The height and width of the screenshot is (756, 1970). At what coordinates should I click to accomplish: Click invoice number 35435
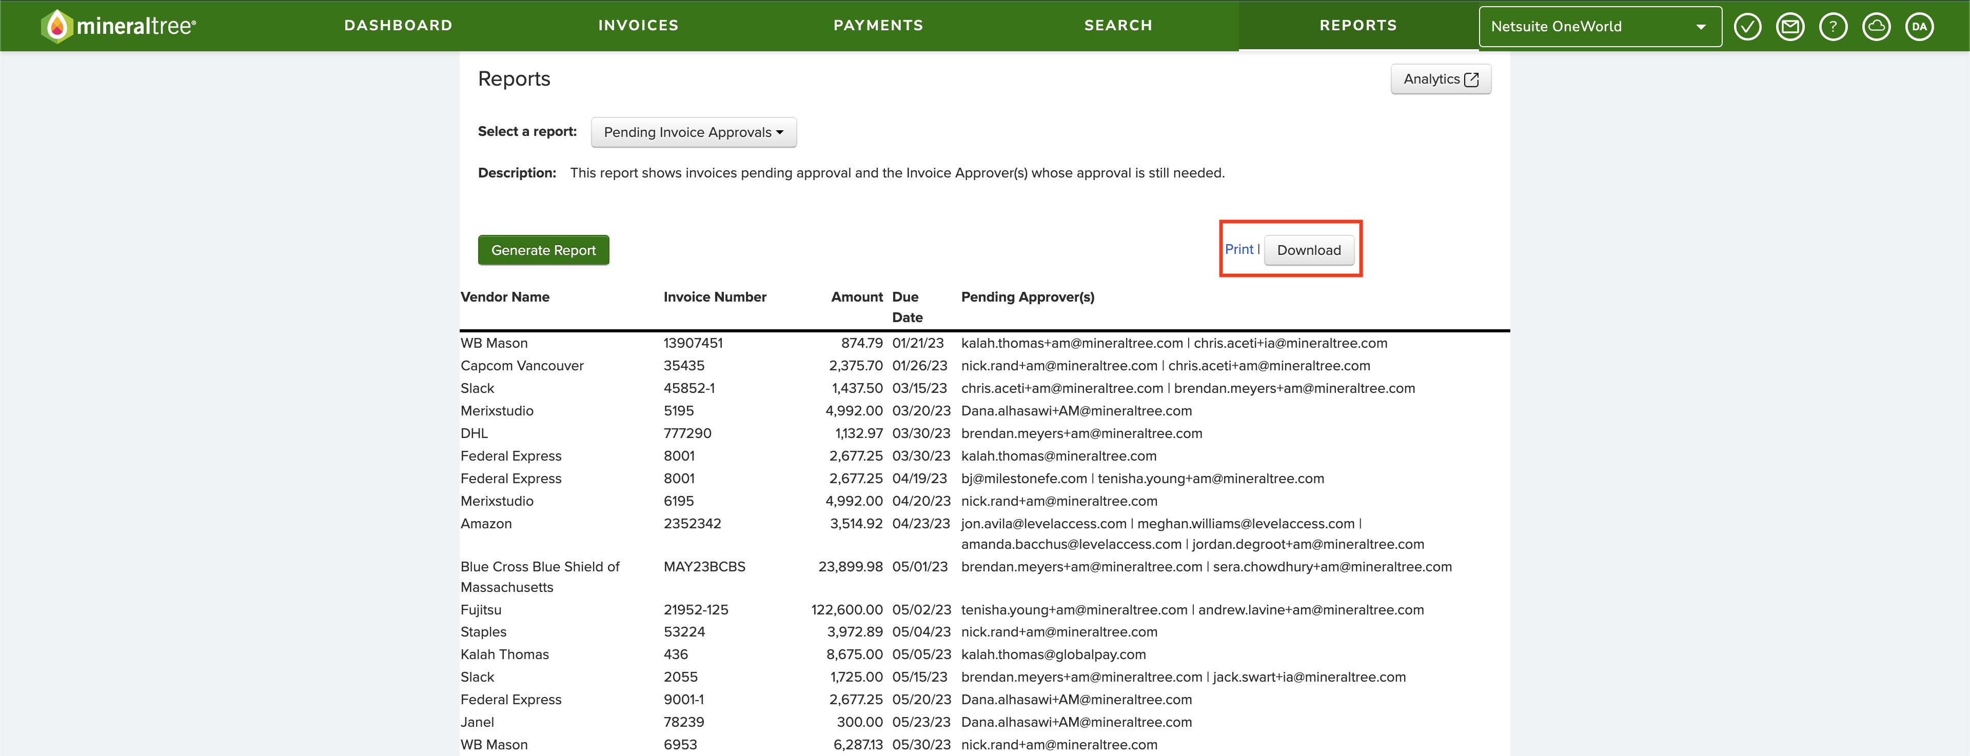(684, 365)
